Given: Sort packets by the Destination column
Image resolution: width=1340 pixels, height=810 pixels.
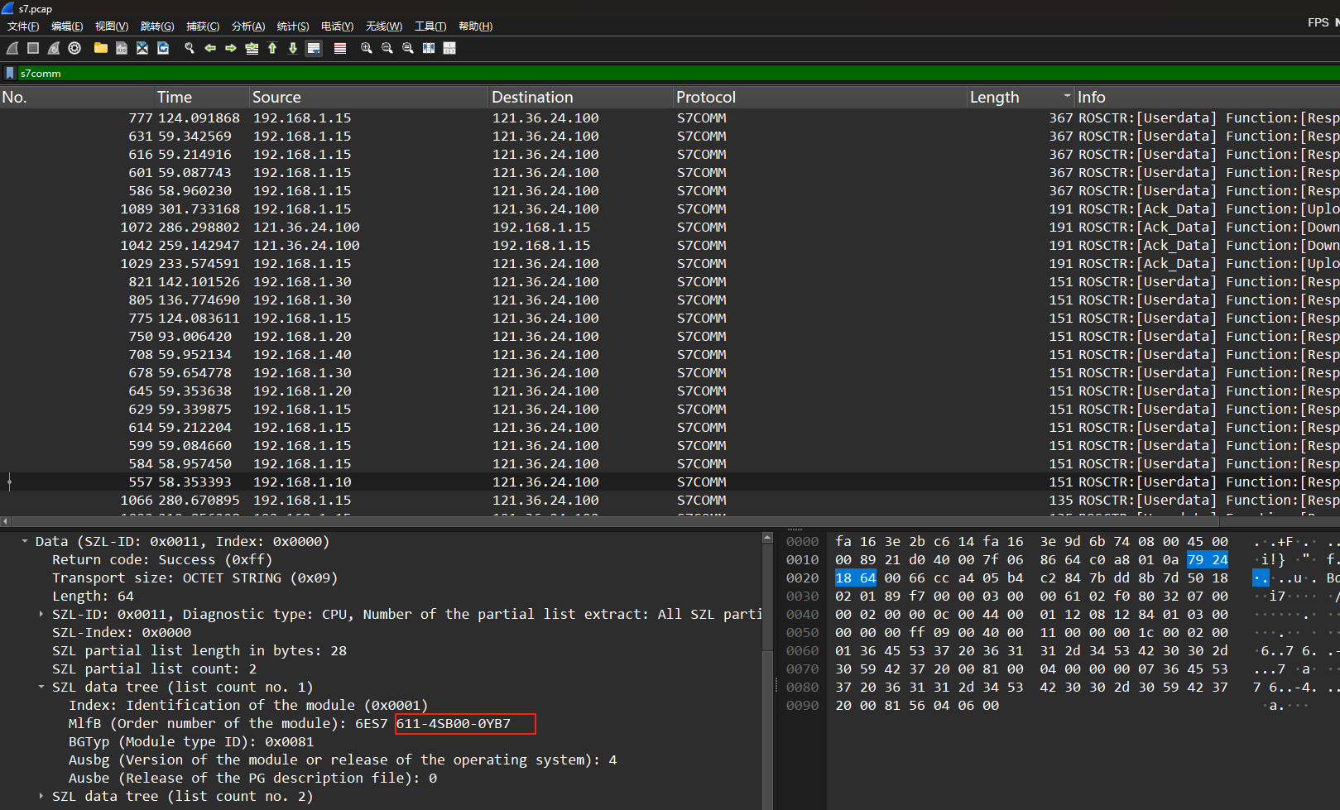Looking at the screenshot, I should pos(581,97).
